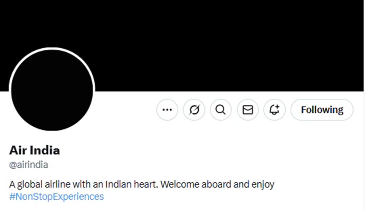The height and width of the screenshot is (210, 365).
Task: View Air India's round profile picture
Action: pyautogui.click(x=52, y=90)
